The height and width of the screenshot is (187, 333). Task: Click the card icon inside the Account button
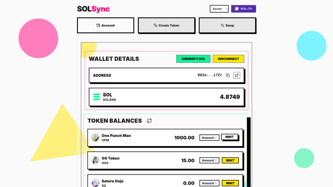(x=98, y=25)
